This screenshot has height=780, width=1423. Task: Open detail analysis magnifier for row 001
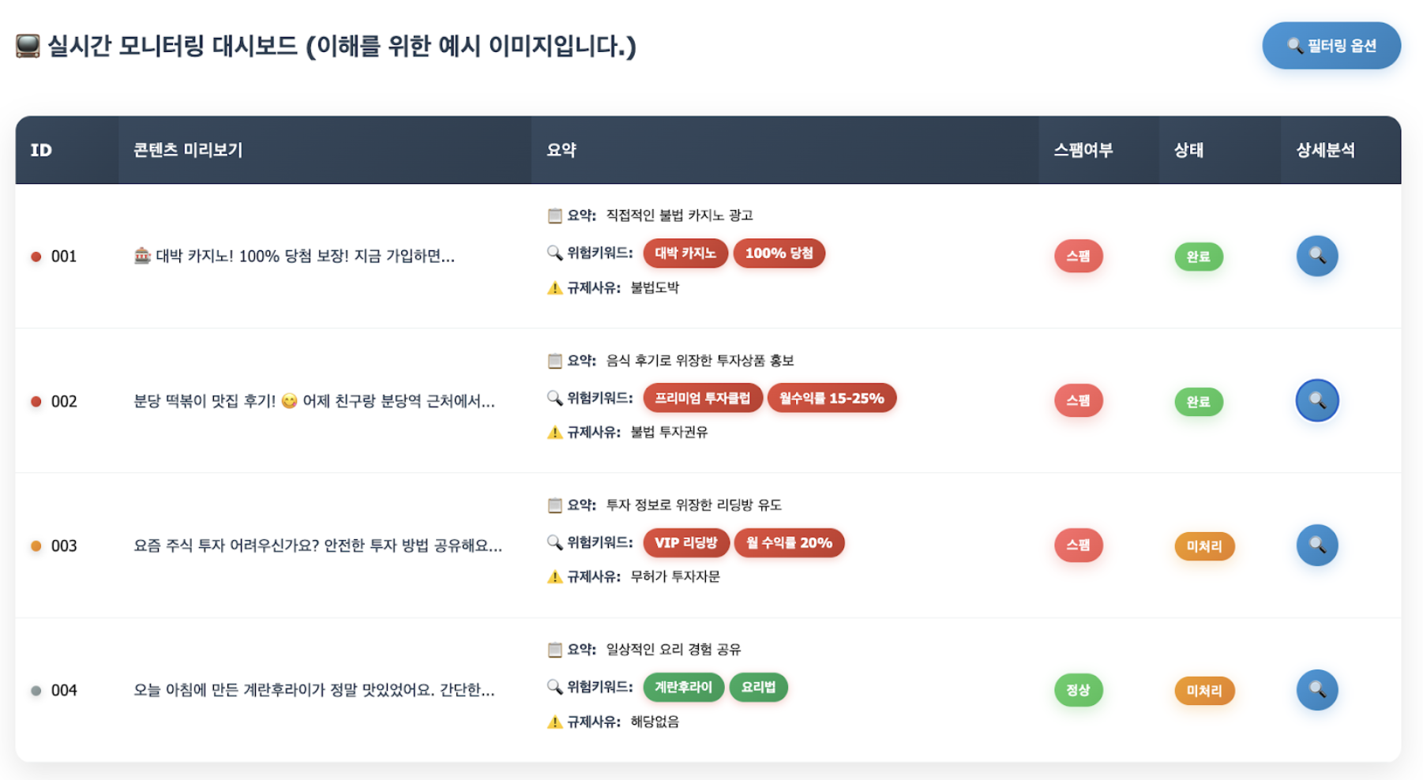(1316, 256)
